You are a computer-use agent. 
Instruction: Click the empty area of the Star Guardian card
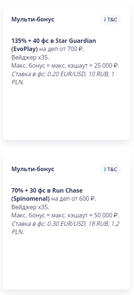(x=66, y=113)
